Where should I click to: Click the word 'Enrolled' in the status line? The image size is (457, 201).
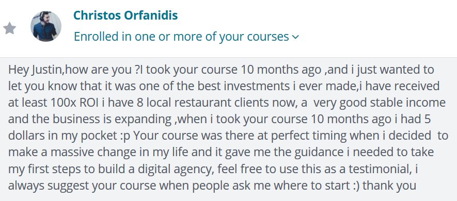92,37
